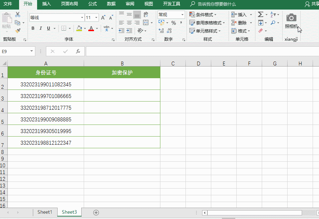Click the comma style icon
The height and width of the screenshot is (219, 319).
pos(181,23)
